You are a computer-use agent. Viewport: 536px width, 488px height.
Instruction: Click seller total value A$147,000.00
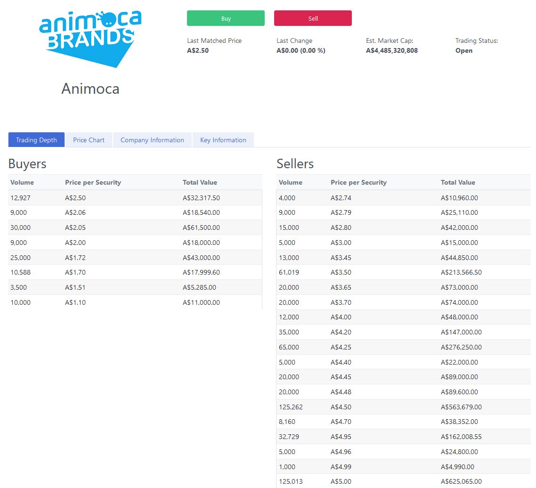(x=461, y=332)
